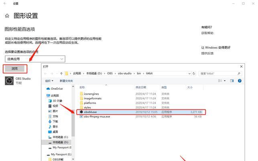Open the 组织 menu
Screen dimensions: 258x161
49,81
